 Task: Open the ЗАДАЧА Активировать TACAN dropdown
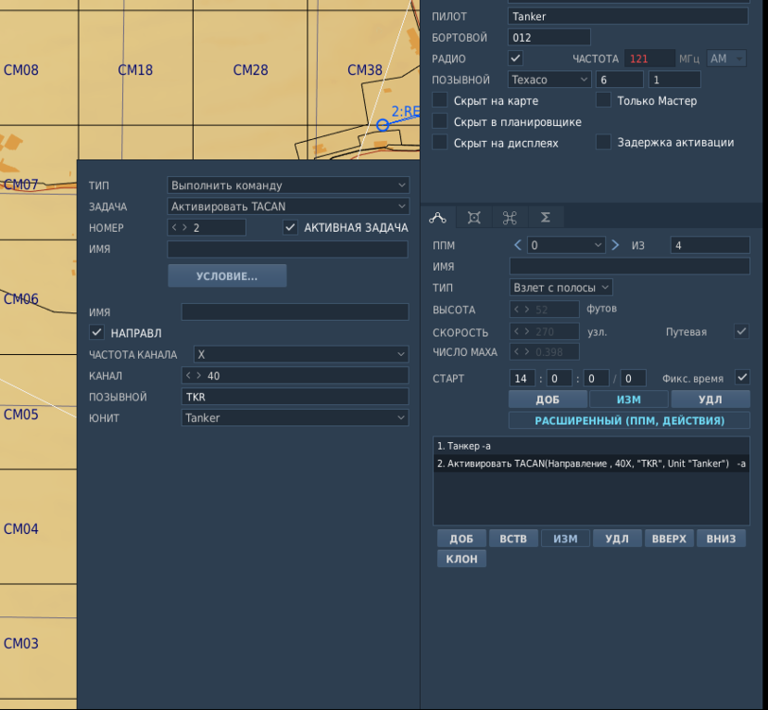point(288,206)
